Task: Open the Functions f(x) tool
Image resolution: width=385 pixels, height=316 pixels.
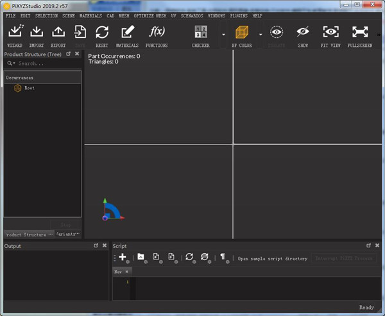Action: (x=157, y=32)
